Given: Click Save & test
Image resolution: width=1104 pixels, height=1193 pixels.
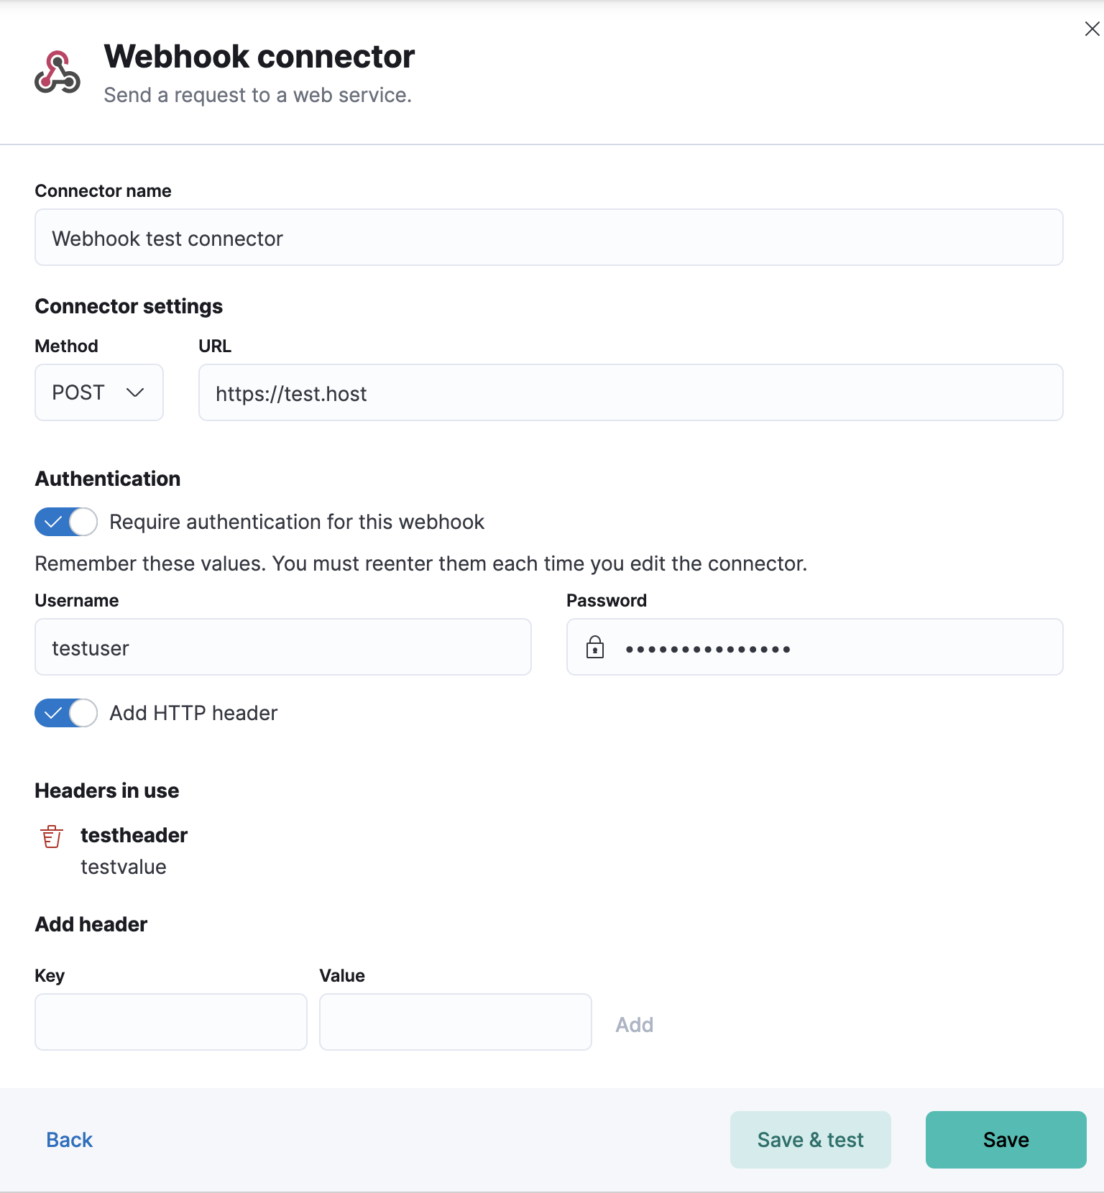Looking at the screenshot, I should pos(810,1139).
